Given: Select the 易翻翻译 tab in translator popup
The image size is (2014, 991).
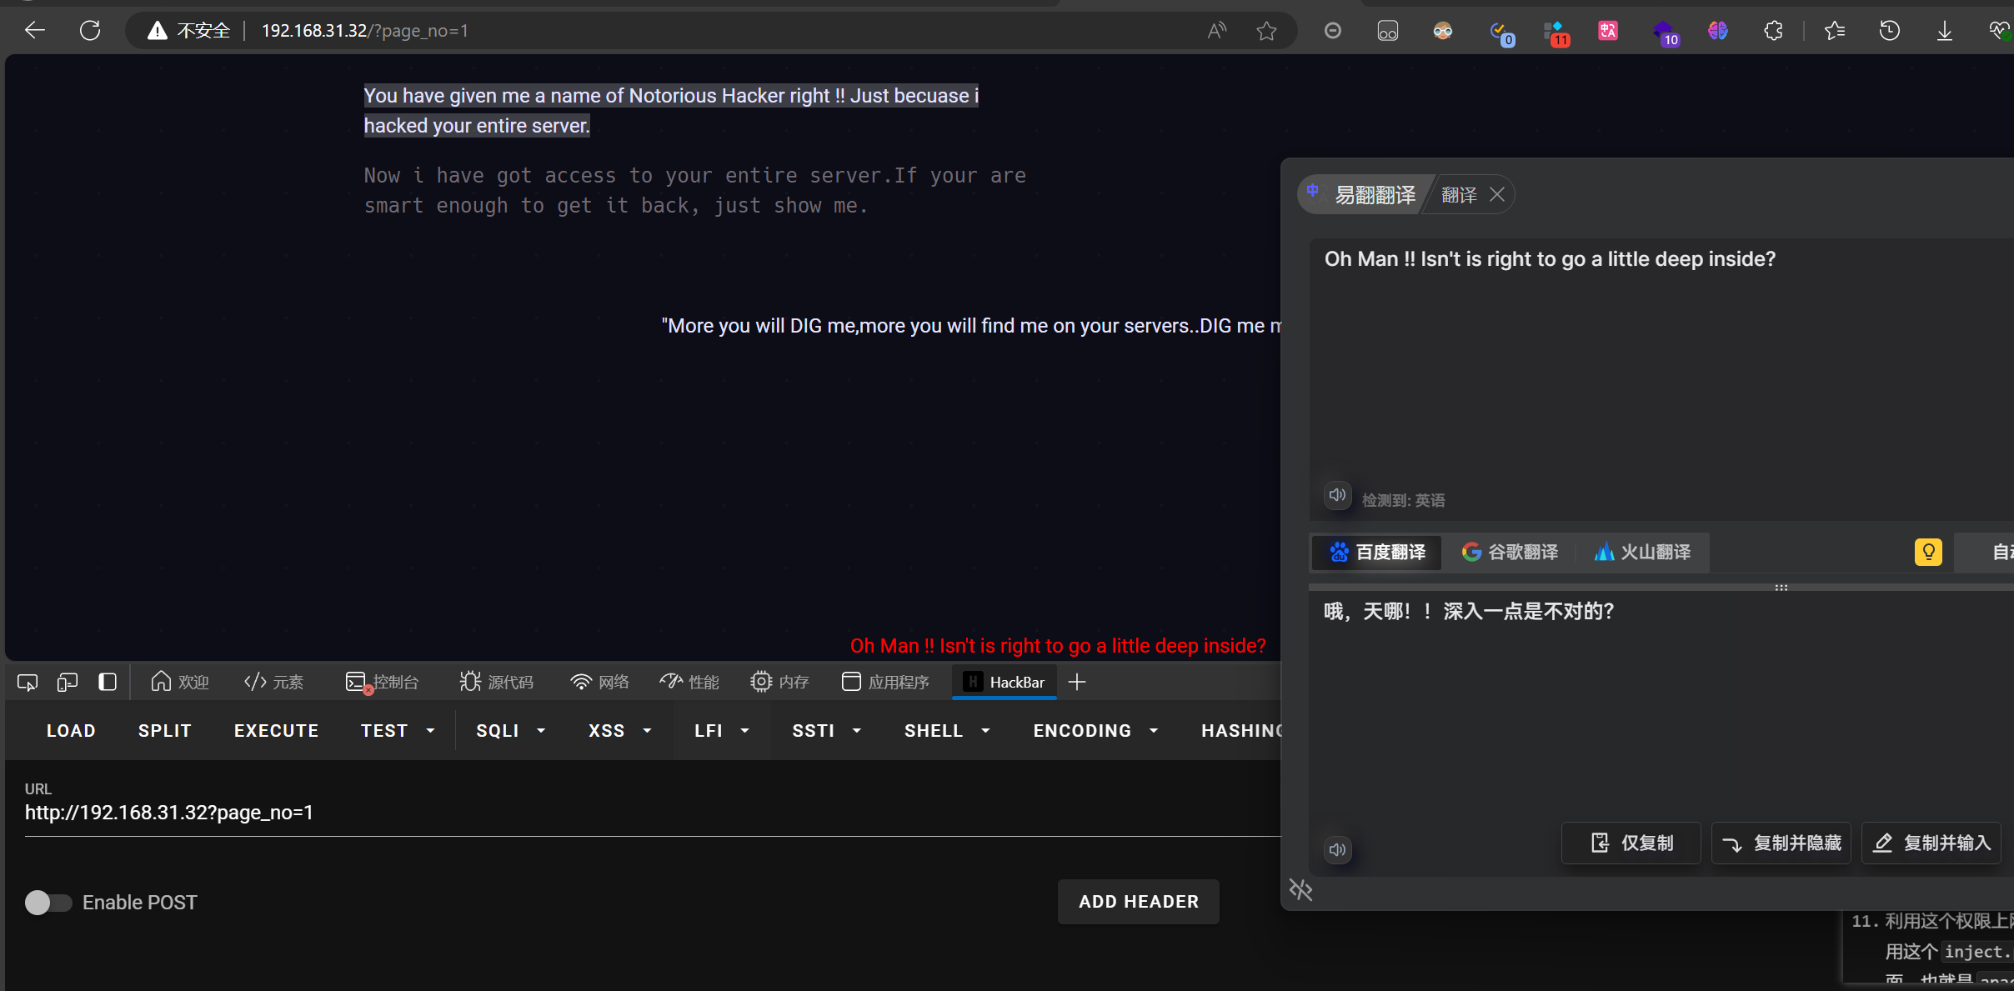Looking at the screenshot, I should tap(1364, 194).
